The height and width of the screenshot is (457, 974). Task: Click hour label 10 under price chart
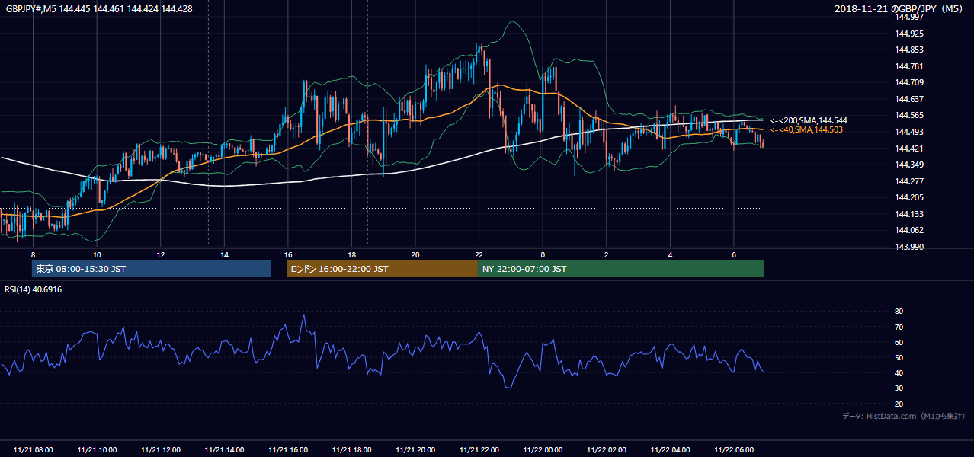97,254
